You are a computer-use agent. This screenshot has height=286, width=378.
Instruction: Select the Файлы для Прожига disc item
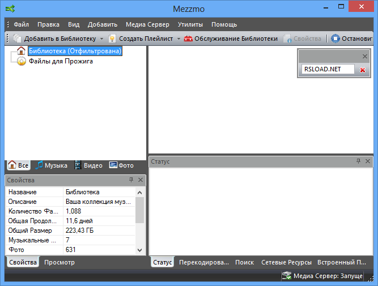(x=61, y=61)
